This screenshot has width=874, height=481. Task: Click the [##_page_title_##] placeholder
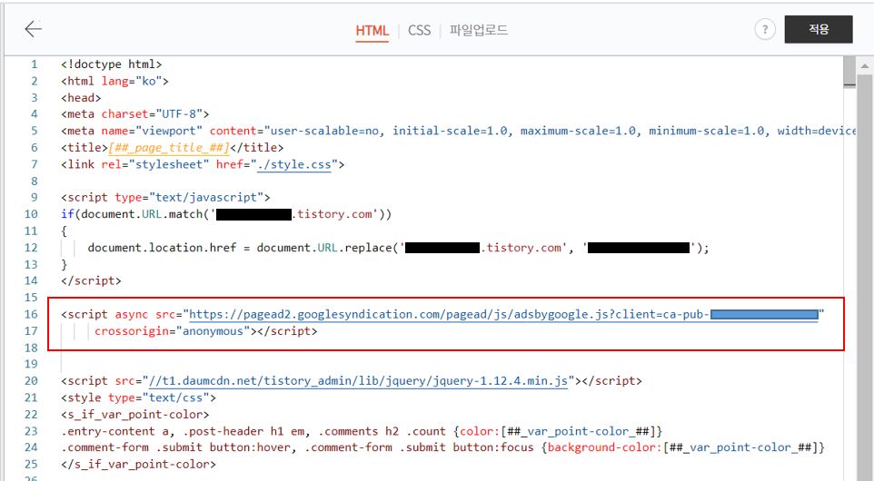pyautogui.click(x=169, y=148)
